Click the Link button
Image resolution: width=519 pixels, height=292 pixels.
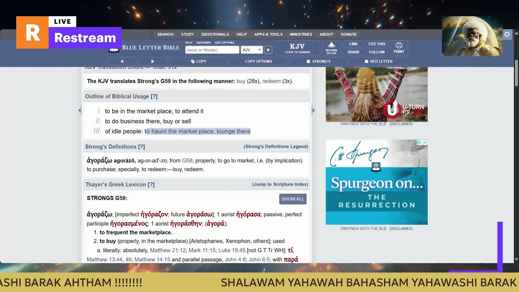(353, 44)
